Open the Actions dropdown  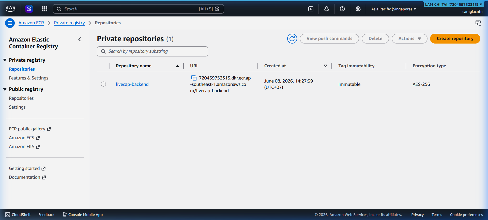tap(409, 38)
